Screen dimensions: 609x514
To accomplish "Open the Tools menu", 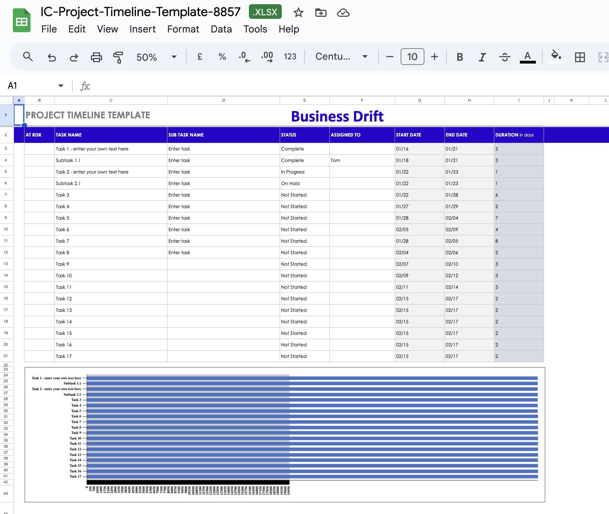I will tap(255, 29).
